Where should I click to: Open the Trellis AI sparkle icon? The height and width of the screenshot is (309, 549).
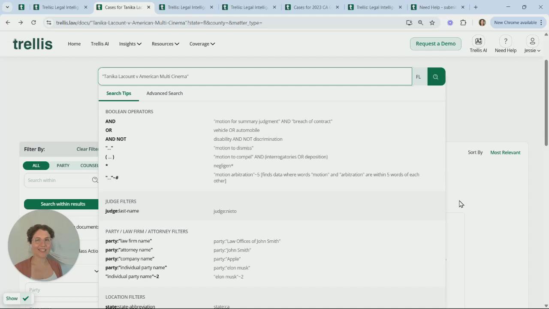(478, 41)
